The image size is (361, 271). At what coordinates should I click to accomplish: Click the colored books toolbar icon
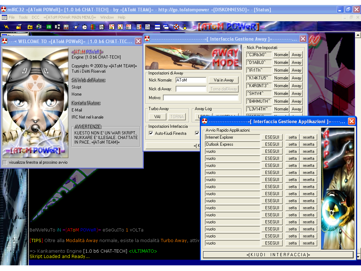(x=93, y=26)
